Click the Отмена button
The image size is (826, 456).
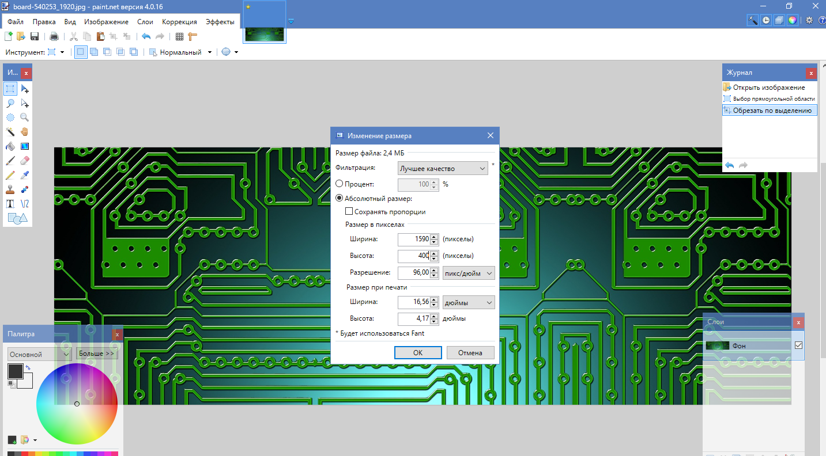[x=470, y=353]
